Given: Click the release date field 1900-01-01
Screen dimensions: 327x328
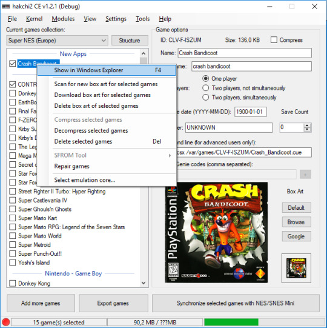Looking at the screenshot, I should point(250,112).
